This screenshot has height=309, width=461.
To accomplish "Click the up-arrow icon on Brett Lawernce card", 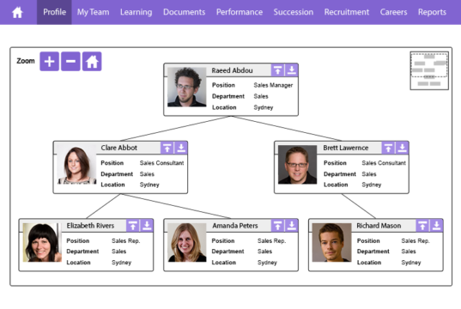I will click(388, 148).
